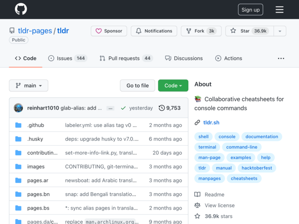The width and height of the screenshot is (299, 224).
Task: Star the tldr repository
Action: tap(249, 31)
